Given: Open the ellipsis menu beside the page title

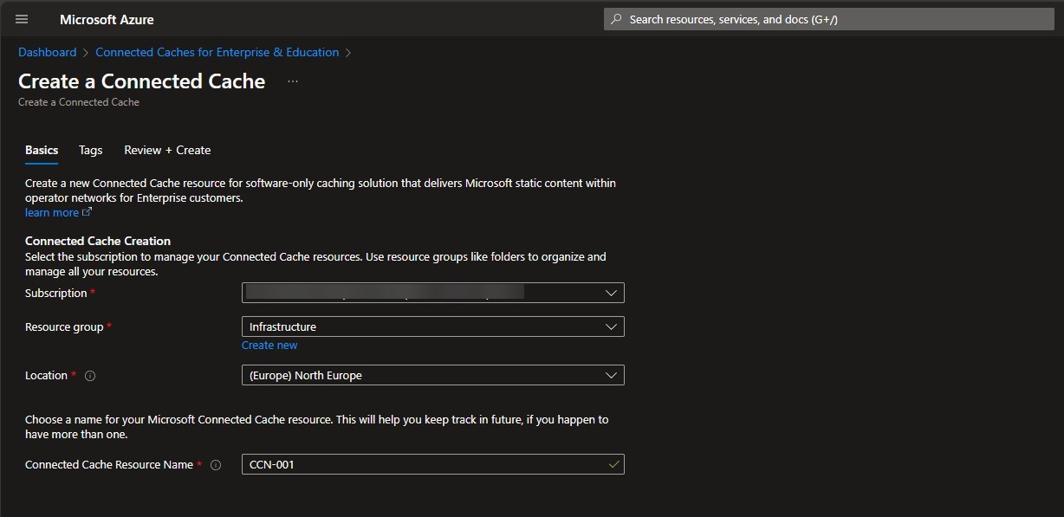Looking at the screenshot, I should (x=293, y=81).
